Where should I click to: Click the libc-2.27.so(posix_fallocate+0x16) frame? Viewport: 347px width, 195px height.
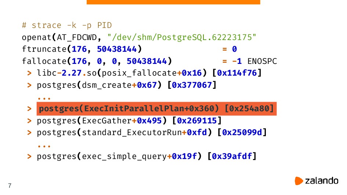pyautogui.click(x=122, y=73)
